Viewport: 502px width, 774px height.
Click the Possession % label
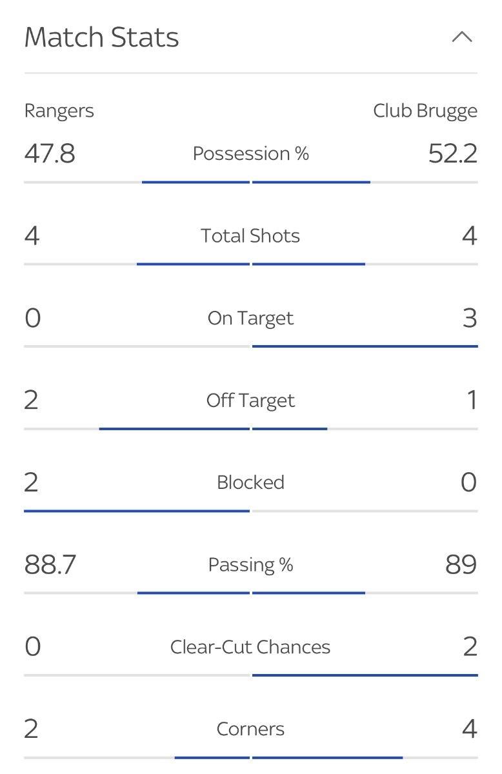pos(251,154)
